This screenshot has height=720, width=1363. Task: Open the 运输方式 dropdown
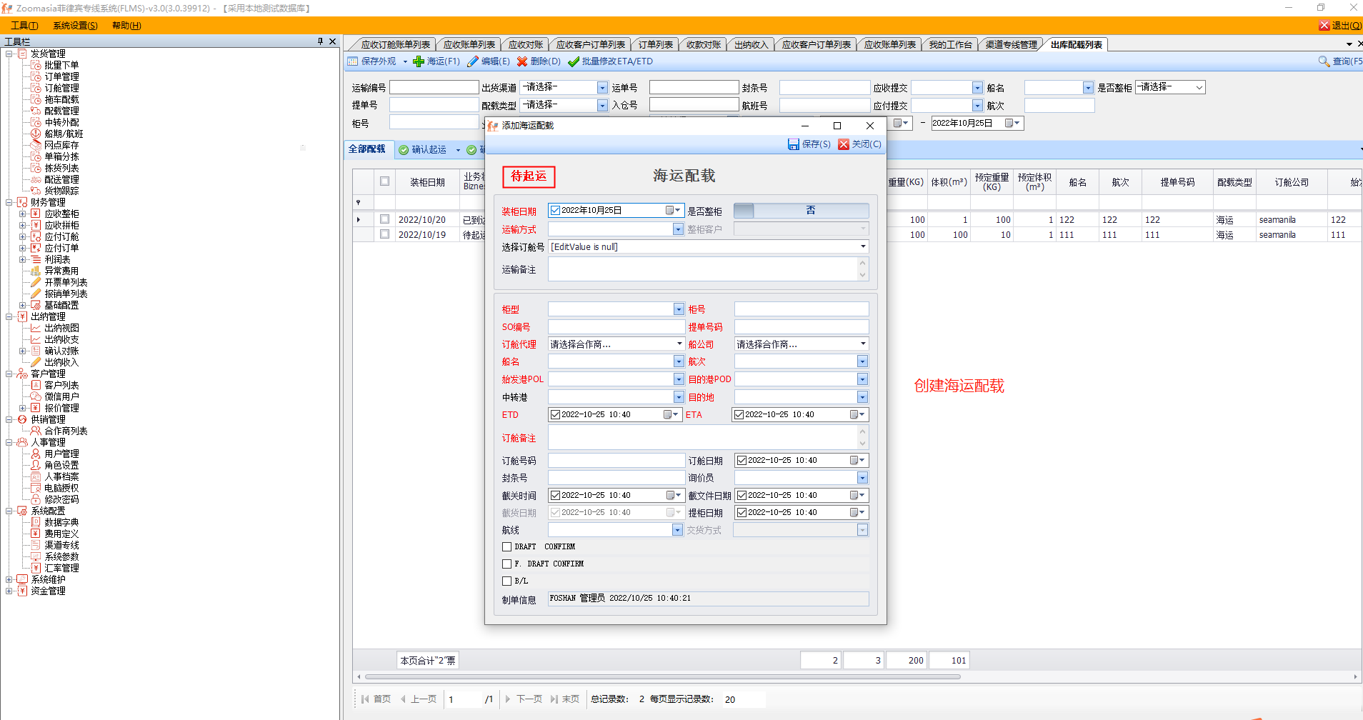[x=678, y=229]
